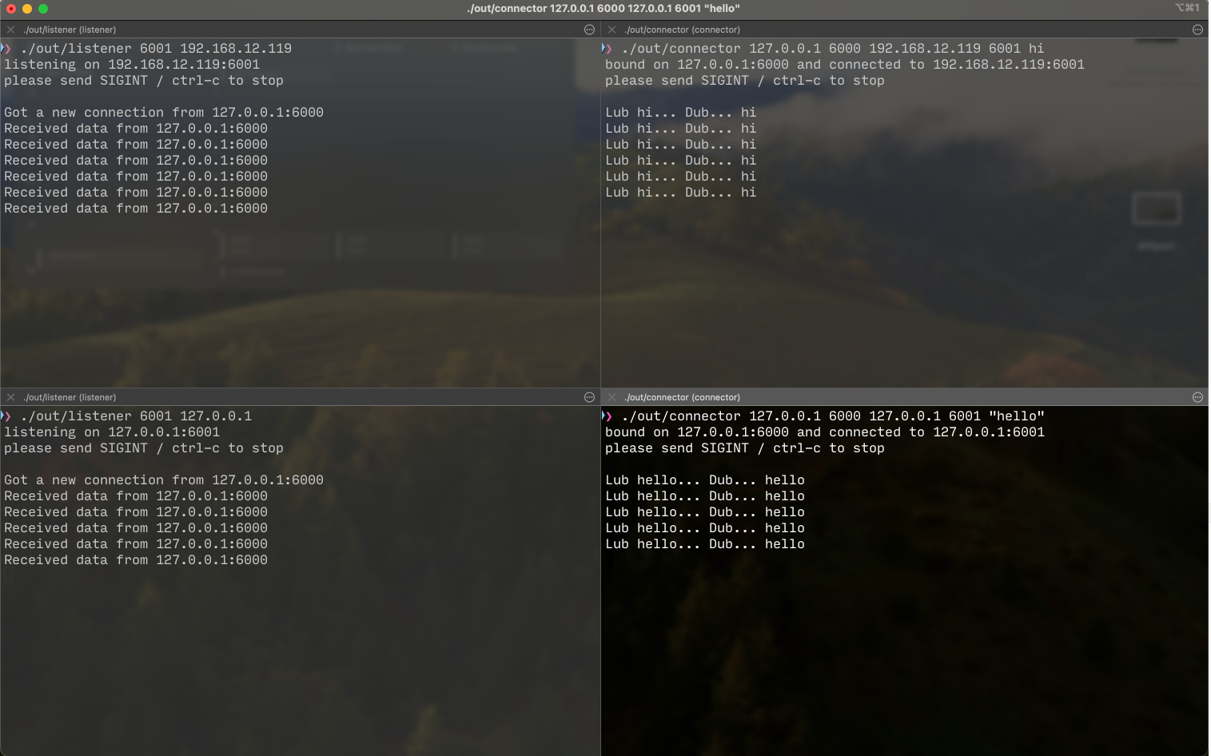The image size is (1211, 756).
Task: Select the title bar of the listener pane above "listening on 192.168.12.119:6001"
Action: coord(300,30)
